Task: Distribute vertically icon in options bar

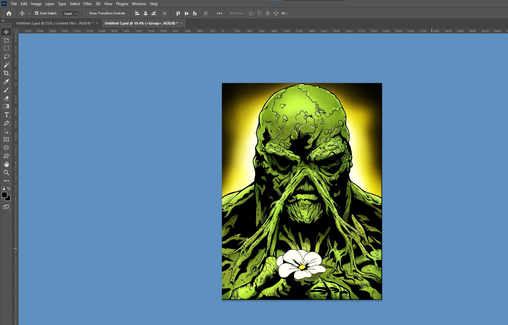Action: tap(165, 13)
